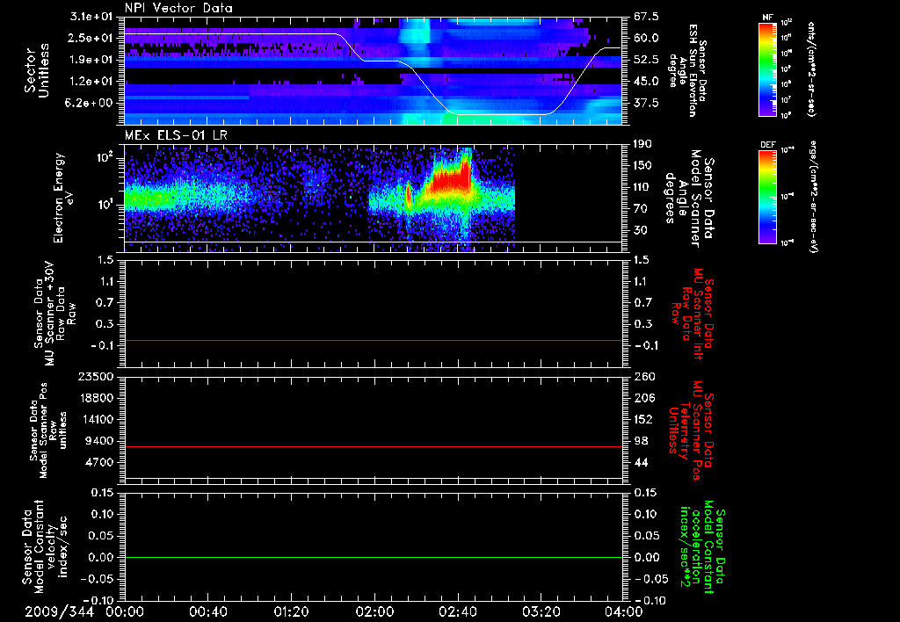Screen dimensions: 900x622
Task: Click the "98" telemetry axis tick label
Action: 641,441
